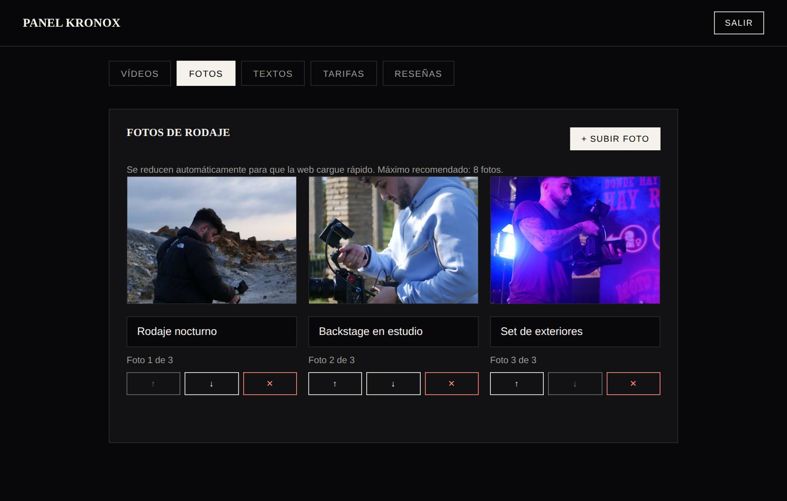Open the Rodaje nocturno photo thumbnail
Viewport: 787px width, 501px height.
coord(212,240)
